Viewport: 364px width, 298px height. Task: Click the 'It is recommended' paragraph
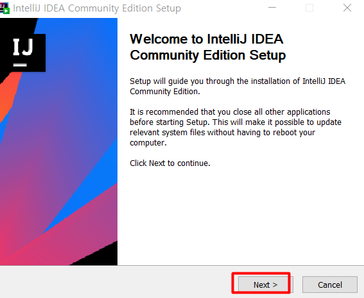pyautogui.click(x=236, y=128)
